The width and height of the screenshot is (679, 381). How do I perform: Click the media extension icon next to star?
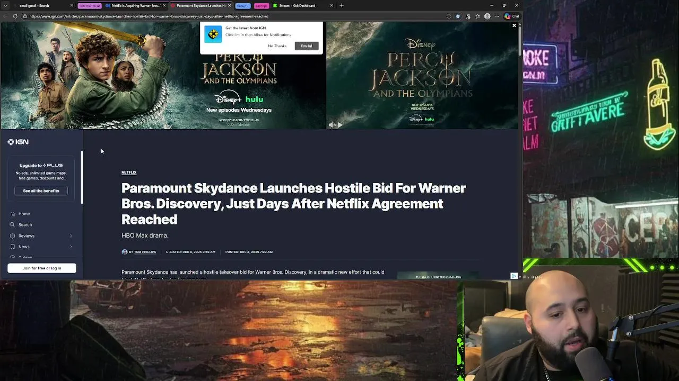[x=467, y=16]
